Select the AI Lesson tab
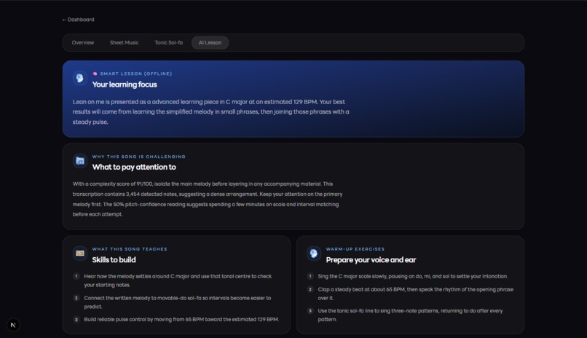This screenshot has width=587, height=338. [x=210, y=43]
